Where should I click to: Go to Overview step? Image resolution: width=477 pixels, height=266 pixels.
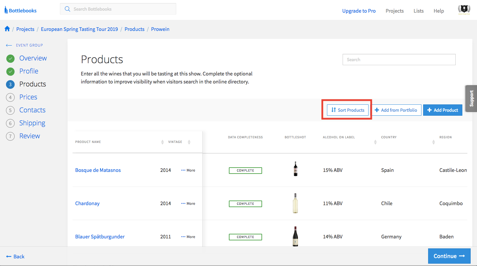(33, 58)
